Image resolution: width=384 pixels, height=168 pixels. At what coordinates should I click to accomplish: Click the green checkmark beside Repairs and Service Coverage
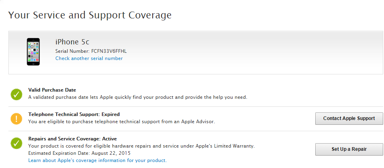coord(16,144)
